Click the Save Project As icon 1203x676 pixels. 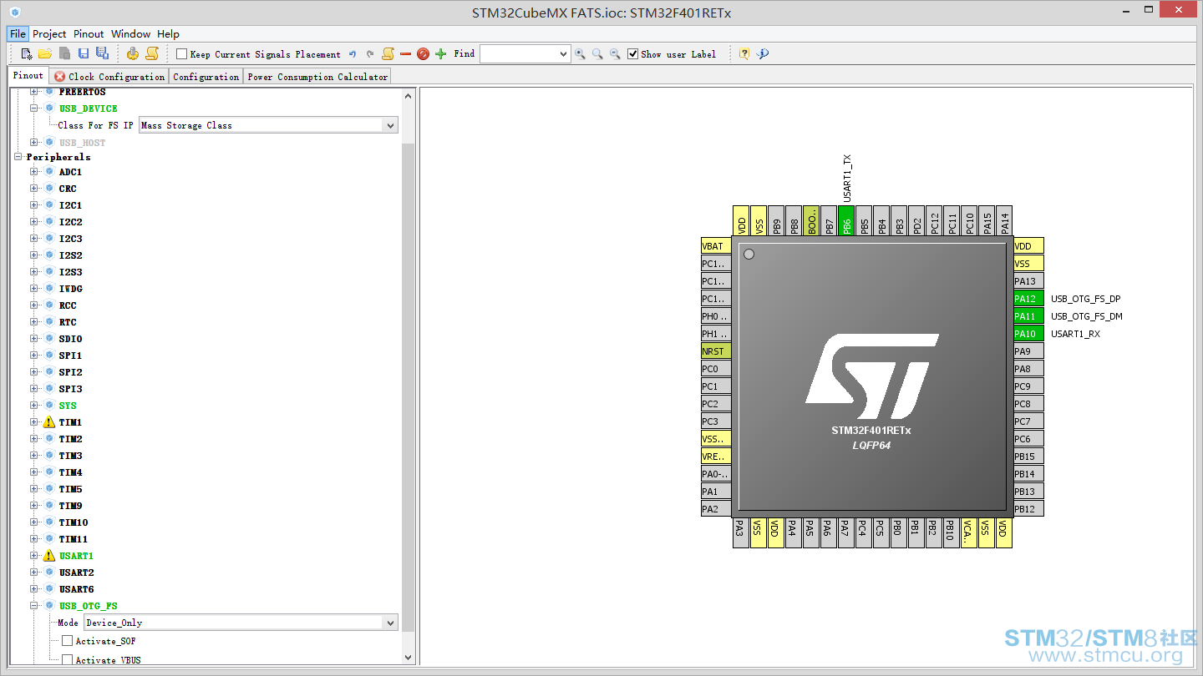click(x=102, y=53)
